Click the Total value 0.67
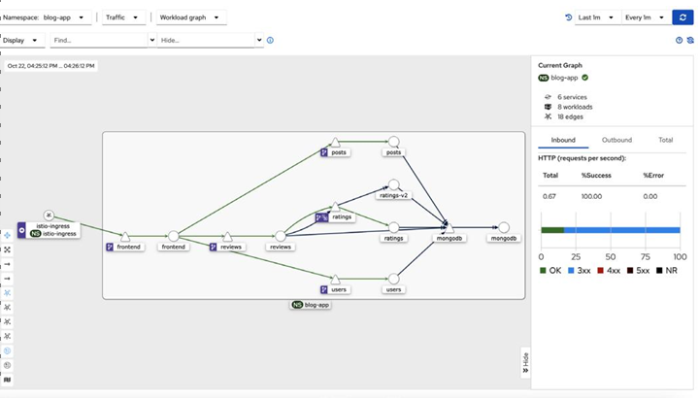The width and height of the screenshot is (699, 398). pos(549,196)
